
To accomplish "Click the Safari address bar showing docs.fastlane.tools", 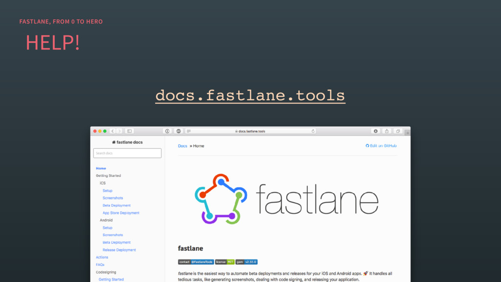I will coord(250,131).
